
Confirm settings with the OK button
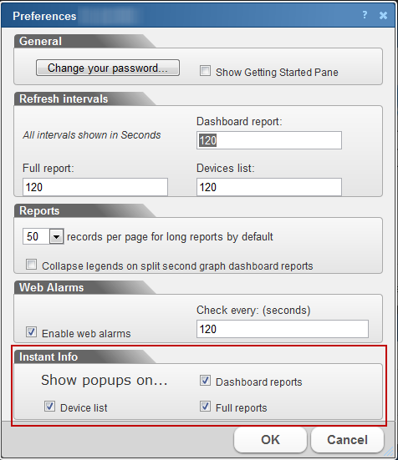tap(270, 440)
